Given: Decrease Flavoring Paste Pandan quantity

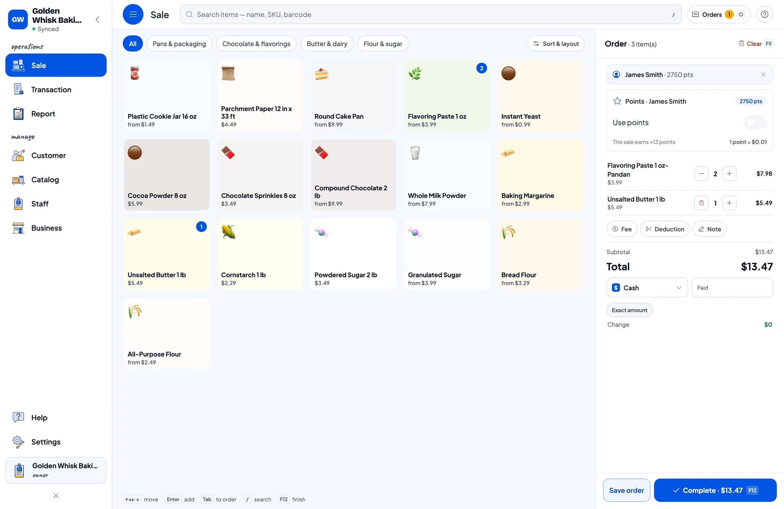Looking at the screenshot, I should pyautogui.click(x=701, y=173).
